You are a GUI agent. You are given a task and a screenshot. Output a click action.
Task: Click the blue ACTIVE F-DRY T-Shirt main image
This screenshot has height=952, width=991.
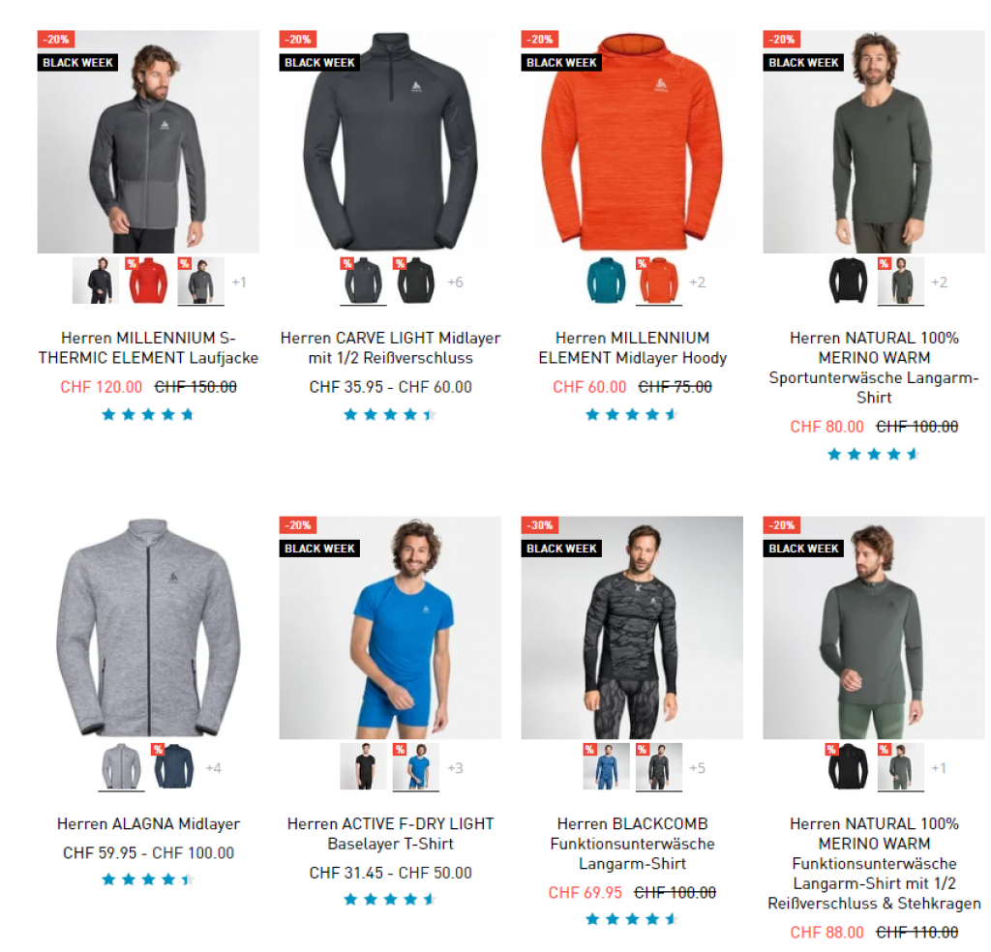[x=391, y=627]
